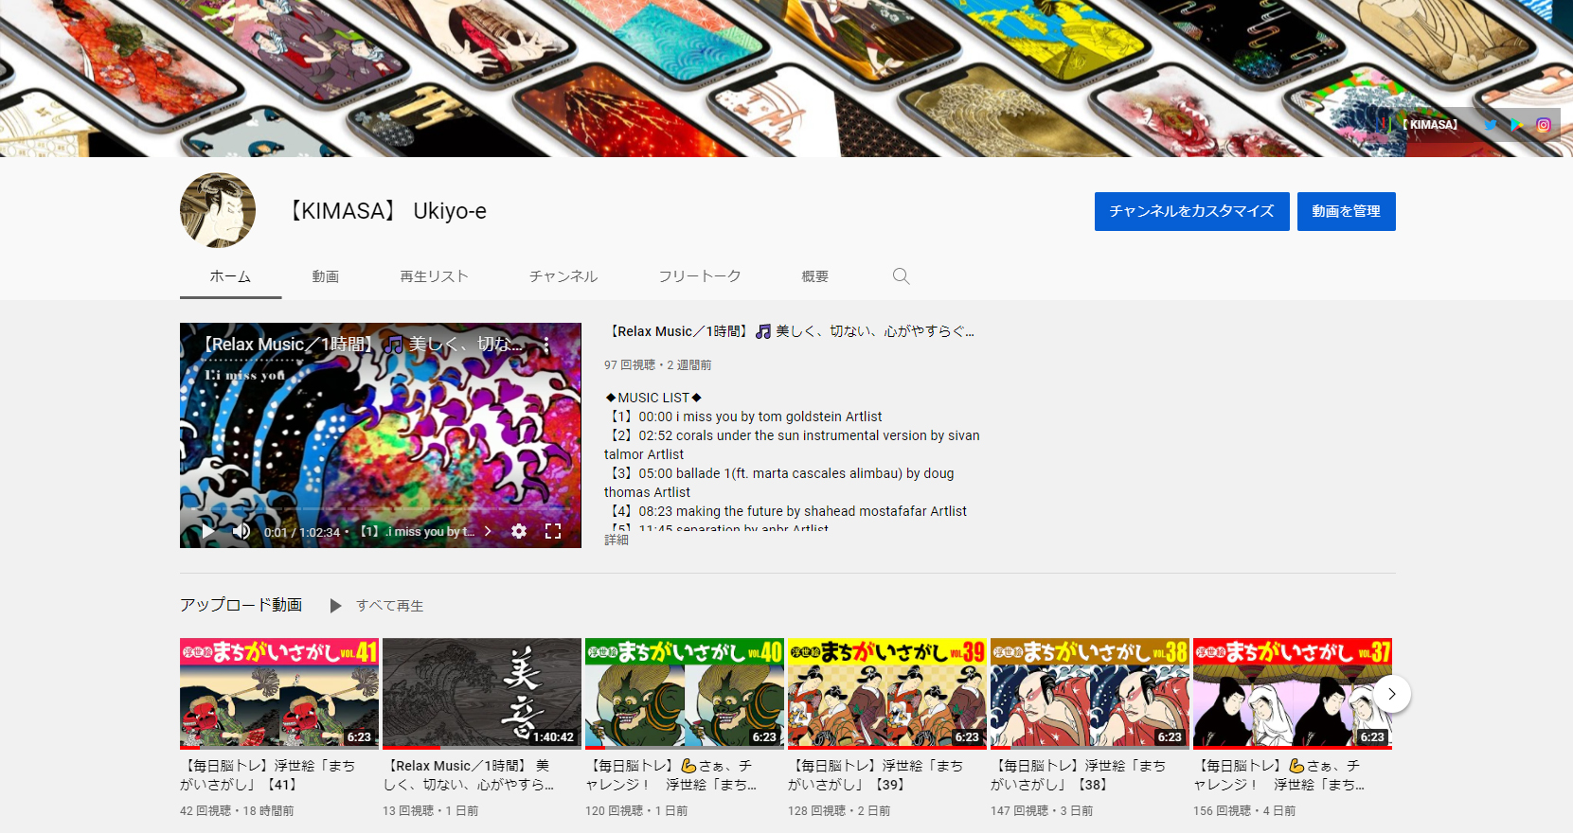
Task: Click the title 浮世絵「まちがいさがし」【39】
Action: [x=876, y=775]
